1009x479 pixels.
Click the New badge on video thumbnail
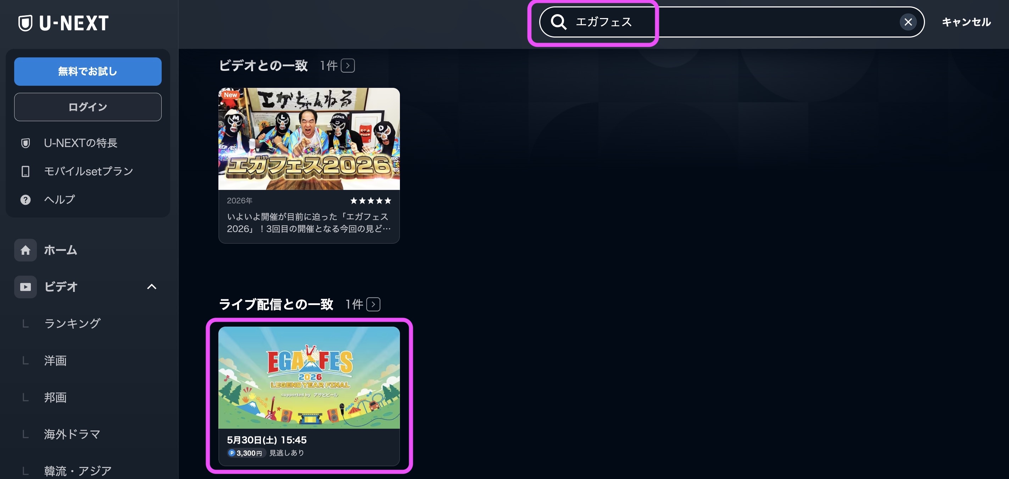coord(230,95)
